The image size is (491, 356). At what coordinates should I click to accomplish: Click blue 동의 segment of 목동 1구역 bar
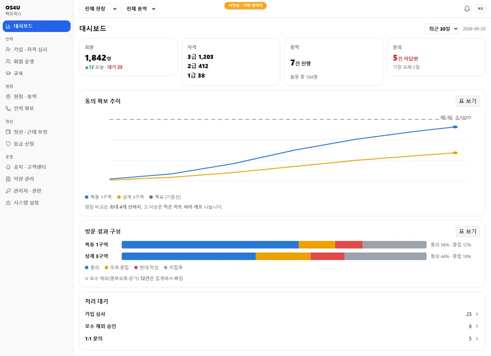click(210, 245)
